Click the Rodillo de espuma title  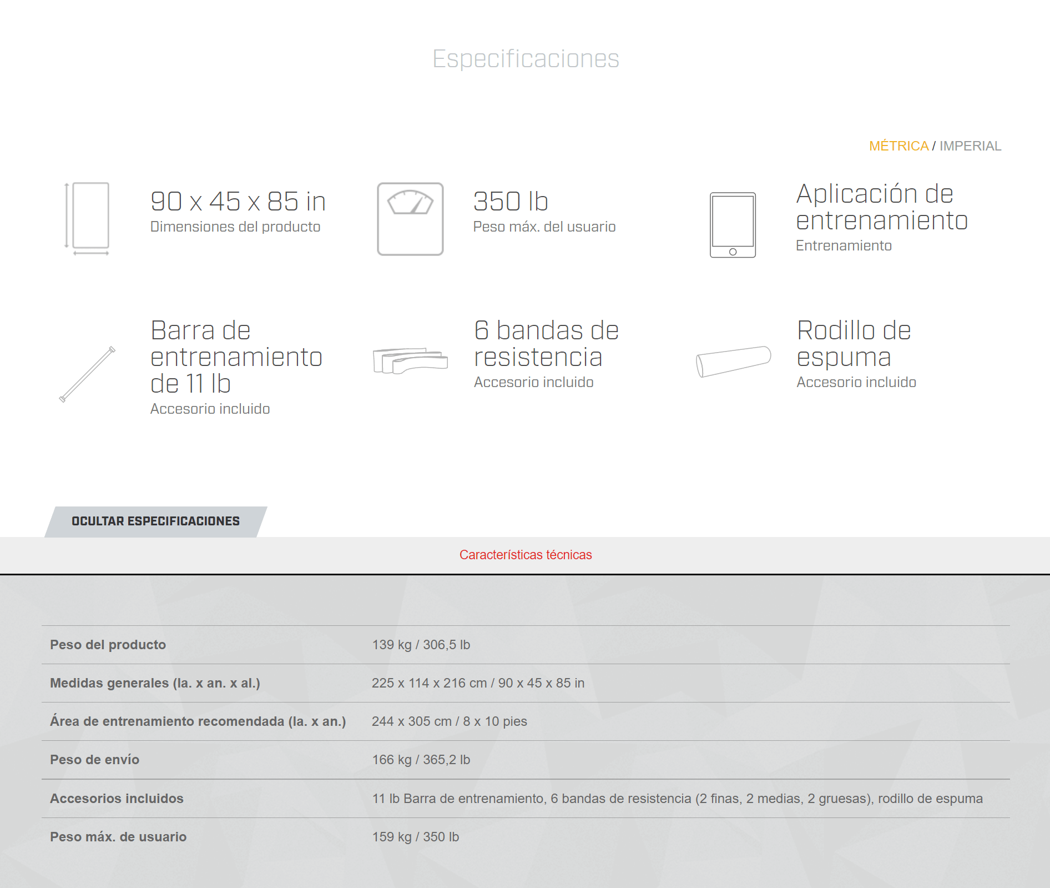click(854, 344)
